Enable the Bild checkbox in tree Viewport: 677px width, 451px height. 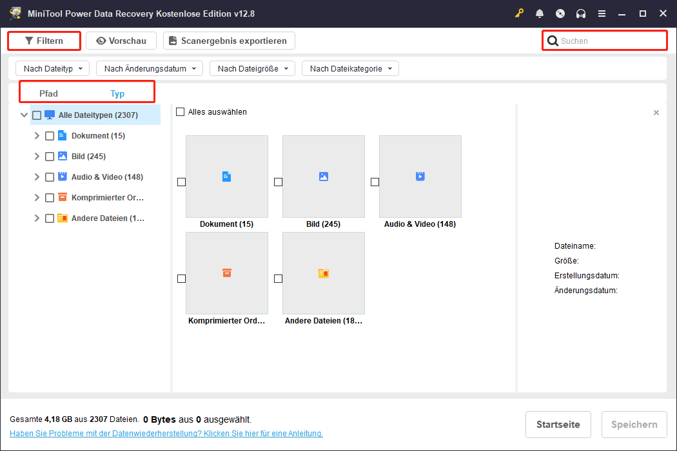click(50, 157)
